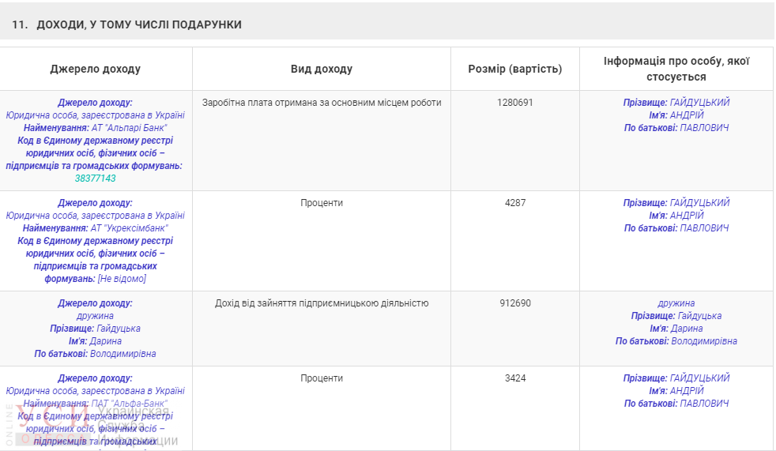Click the person information column header
776x451 pixels.
pos(676,69)
